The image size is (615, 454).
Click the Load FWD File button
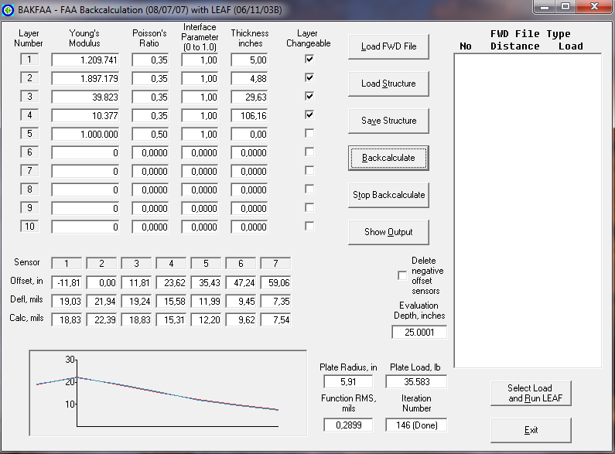(388, 46)
